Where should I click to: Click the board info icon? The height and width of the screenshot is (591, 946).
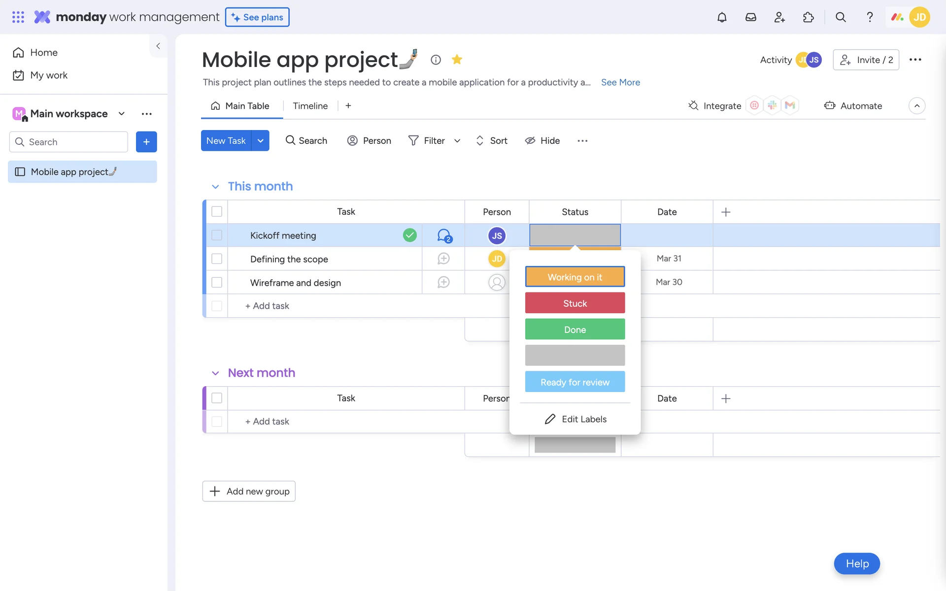(x=436, y=60)
